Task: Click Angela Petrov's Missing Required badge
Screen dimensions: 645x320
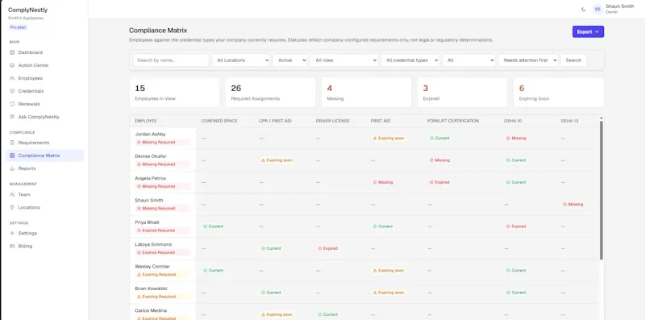Action: (163, 186)
